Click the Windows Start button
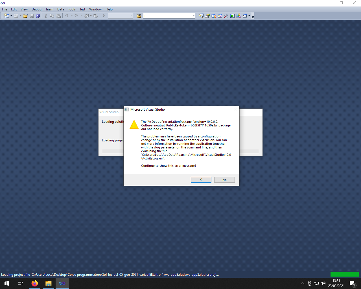The width and height of the screenshot is (361, 289). point(7,283)
